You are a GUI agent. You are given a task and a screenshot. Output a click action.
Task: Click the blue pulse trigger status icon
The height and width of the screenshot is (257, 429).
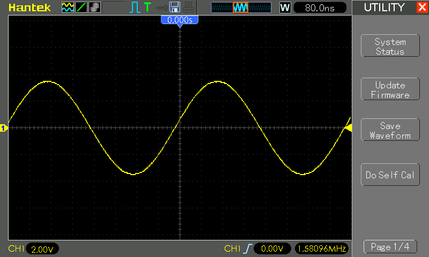pos(135,7)
